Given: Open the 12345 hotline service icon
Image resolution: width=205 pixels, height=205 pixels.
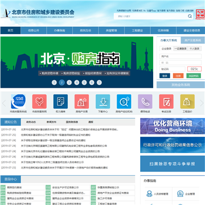Looking at the screenshot, I should click(x=18, y=101).
